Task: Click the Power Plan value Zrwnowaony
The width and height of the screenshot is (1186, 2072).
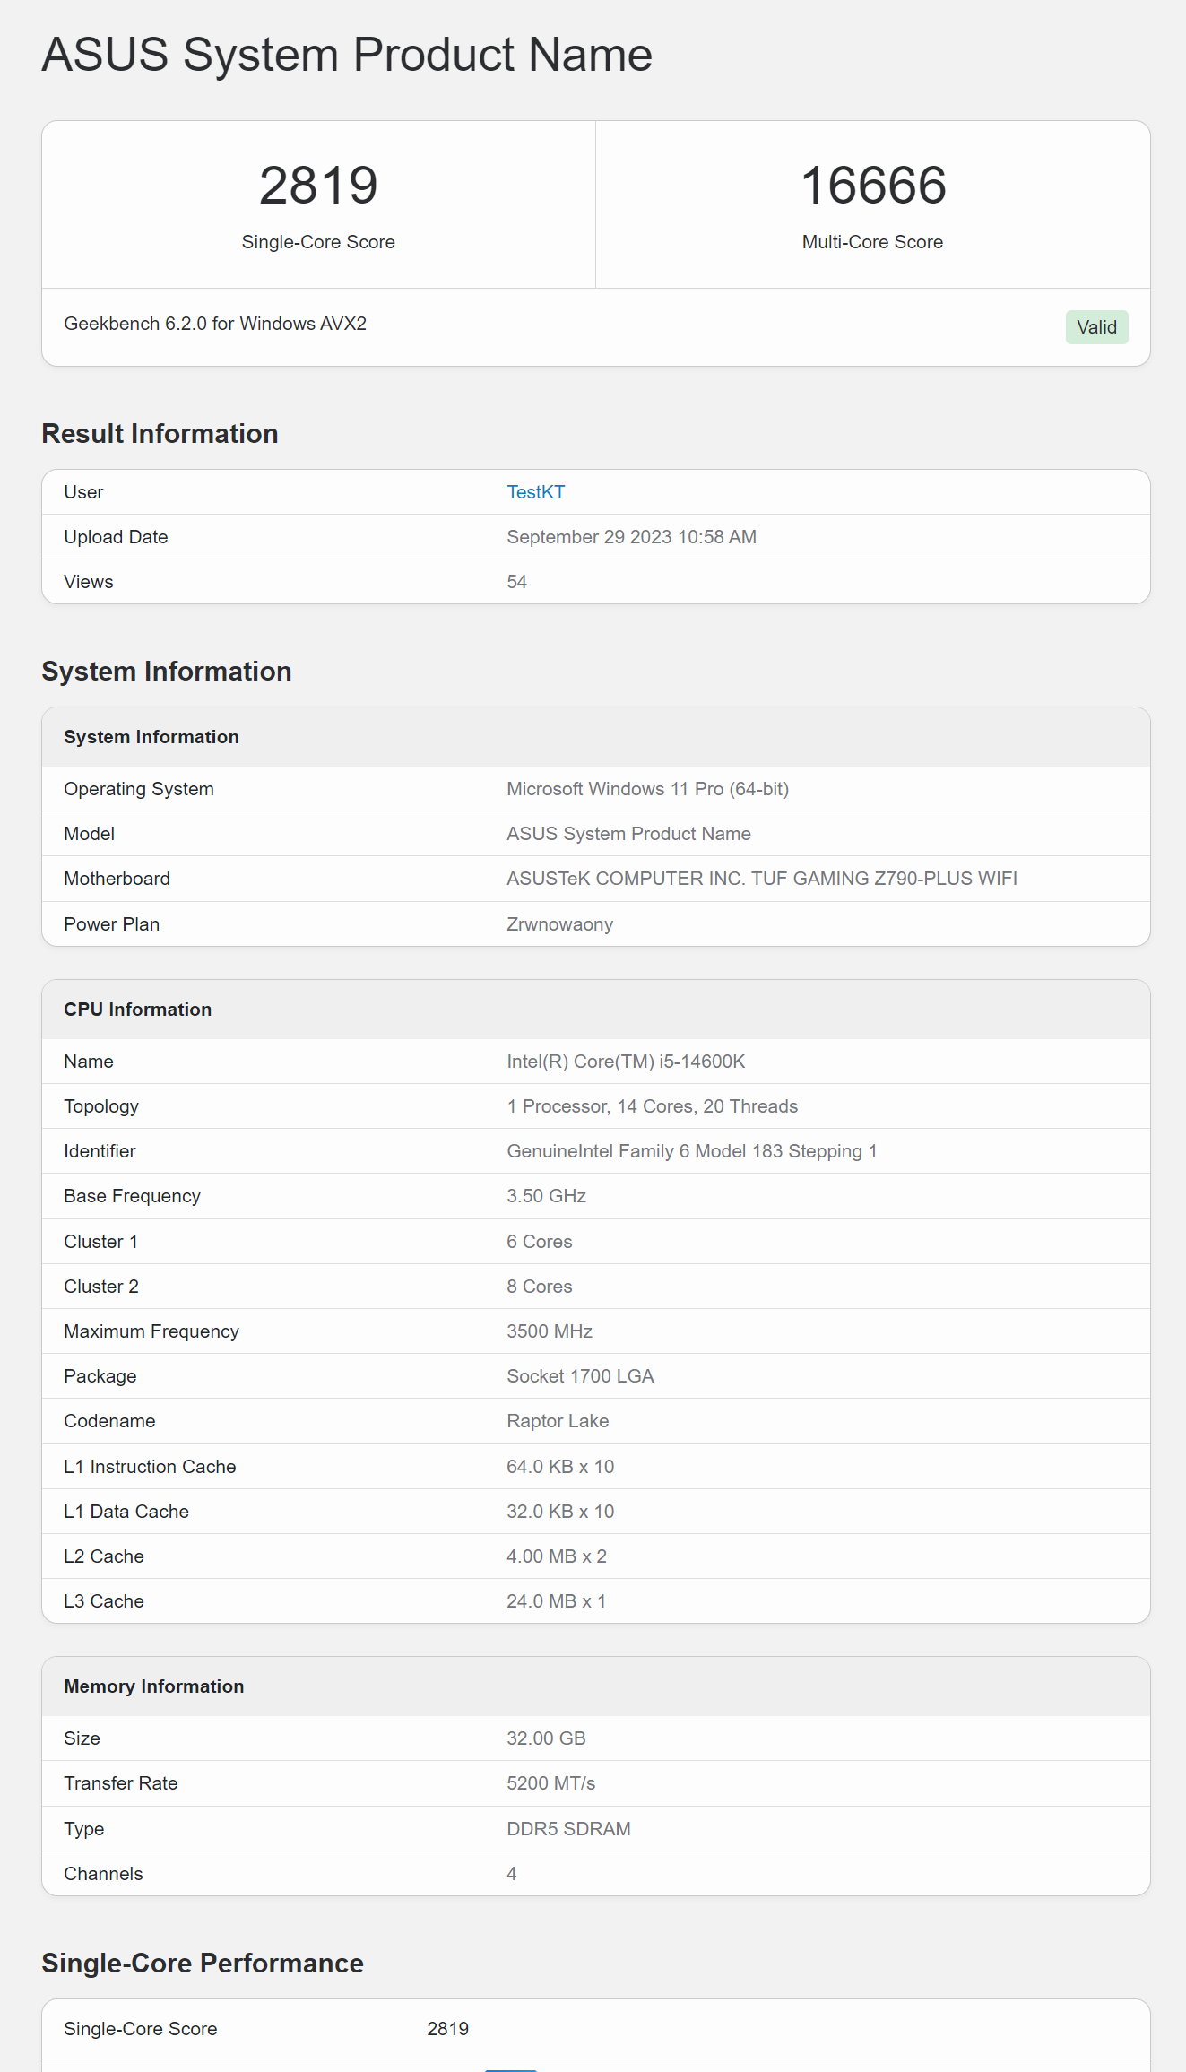Action: [x=559, y=924]
